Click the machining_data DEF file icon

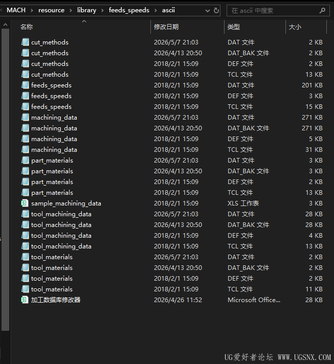point(25,139)
